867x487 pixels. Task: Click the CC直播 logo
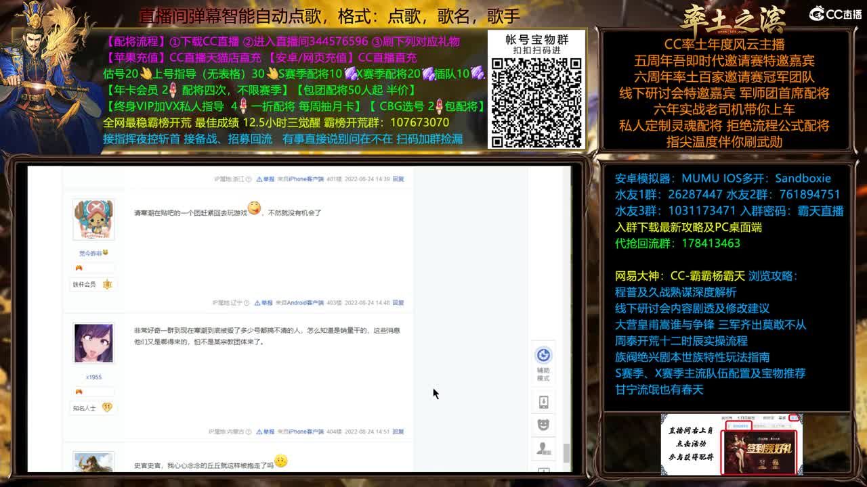[x=835, y=14]
